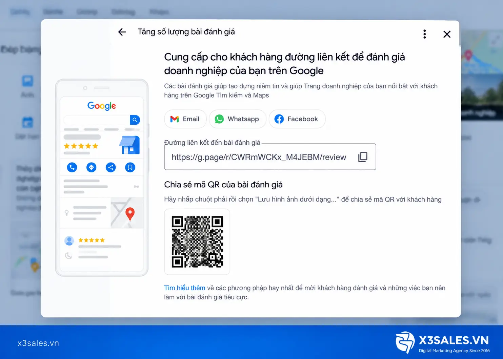
Task: Select the g.page review URL field
Action: tap(270, 157)
